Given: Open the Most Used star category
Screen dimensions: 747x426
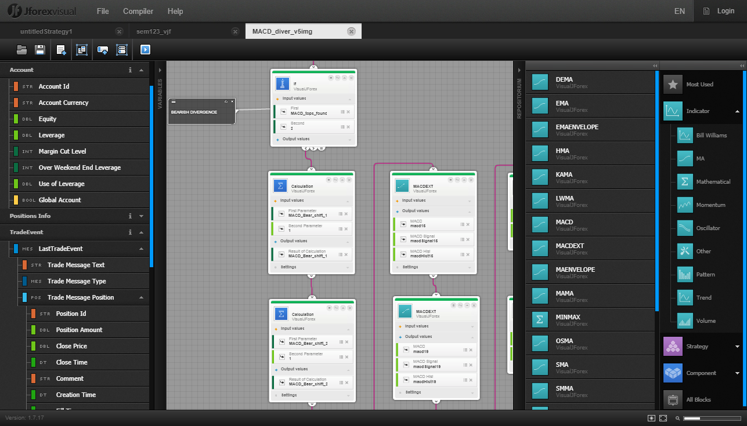Looking at the screenshot, I should [x=702, y=84].
